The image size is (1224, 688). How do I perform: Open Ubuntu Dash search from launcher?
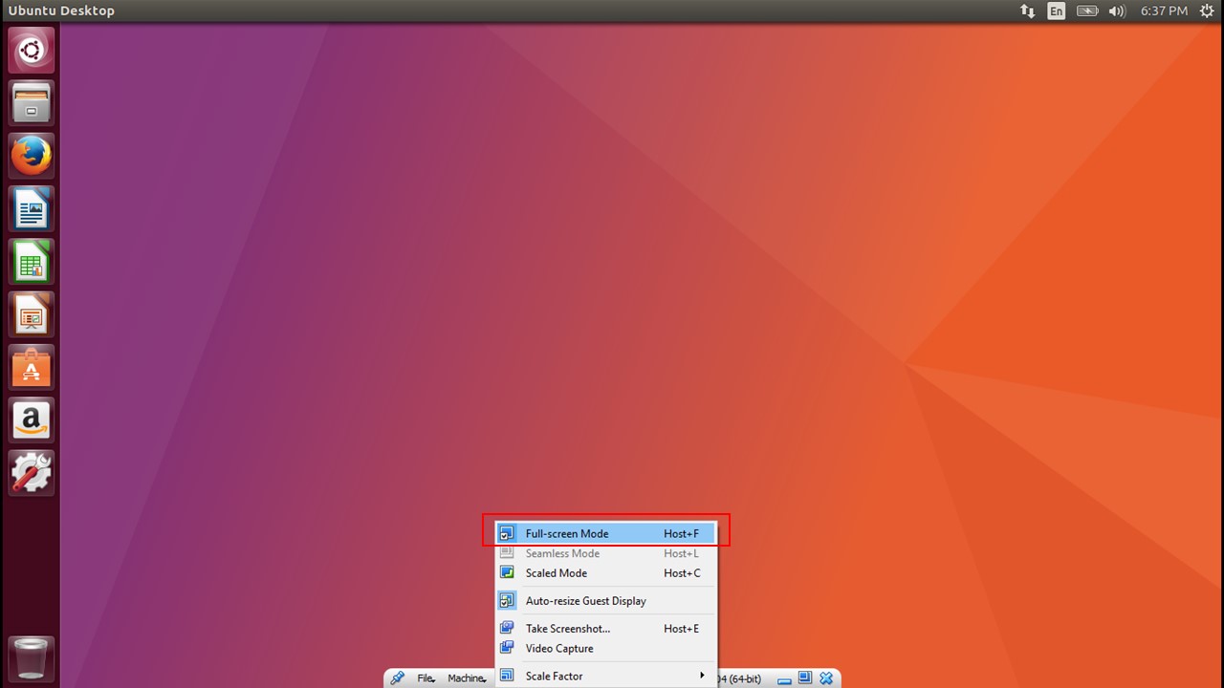32,51
